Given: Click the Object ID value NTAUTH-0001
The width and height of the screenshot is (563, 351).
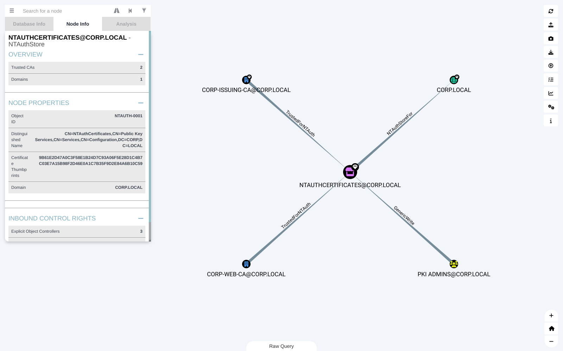Looking at the screenshot, I should pyautogui.click(x=128, y=116).
